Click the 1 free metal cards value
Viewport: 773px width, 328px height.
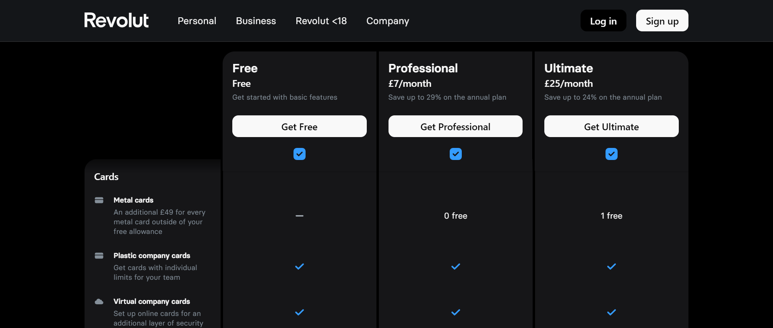tap(611, 215)
